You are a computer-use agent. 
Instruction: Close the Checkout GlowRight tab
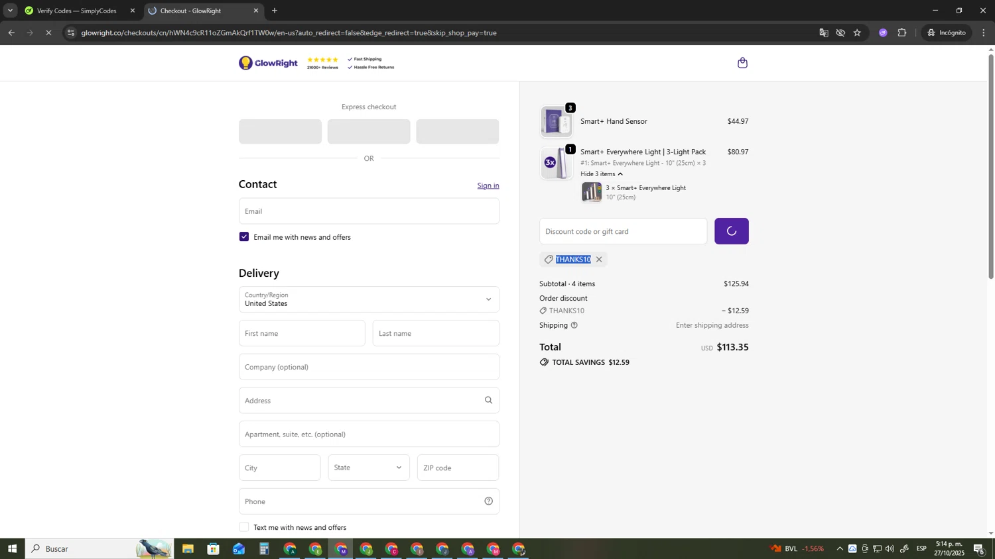tap(256, 11)
